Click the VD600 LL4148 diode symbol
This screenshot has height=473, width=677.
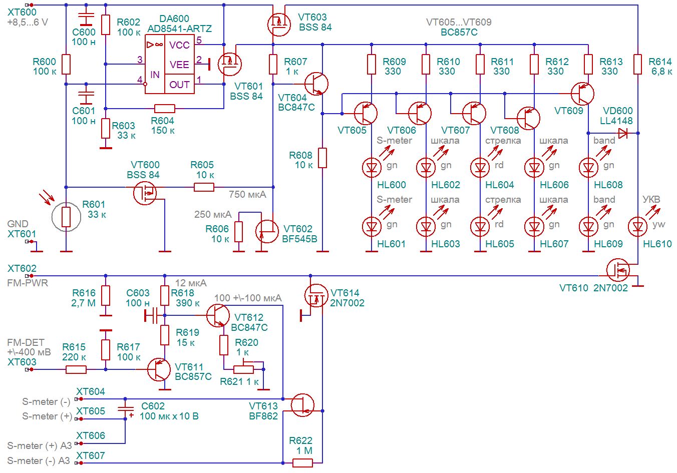623,133
